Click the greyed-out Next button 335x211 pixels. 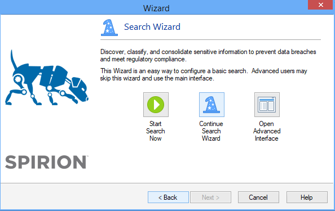tap(211, 197)
